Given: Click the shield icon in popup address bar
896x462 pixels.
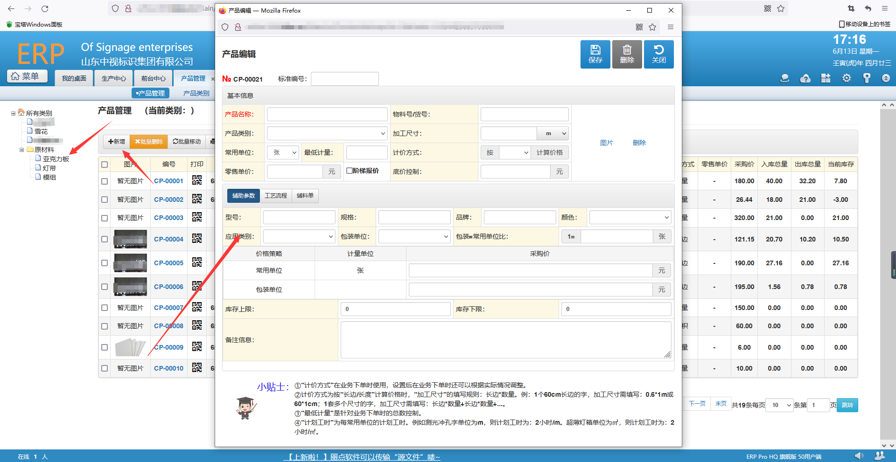Looking at the screenshot, I should point(225,27).
